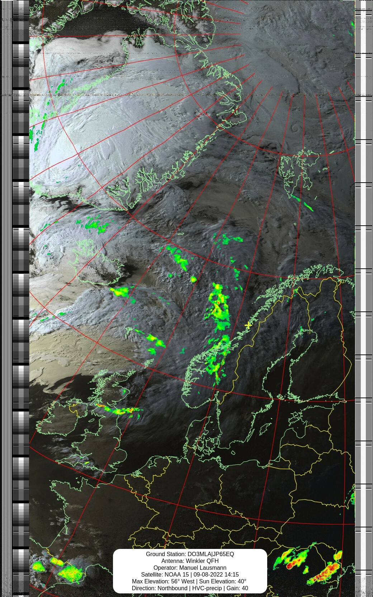Click the "Satellite: NOAA 15 | 09-08-2022 14:15" line
Screen dimensions: 373x597
pyautogui.click(x=190, y=575)
